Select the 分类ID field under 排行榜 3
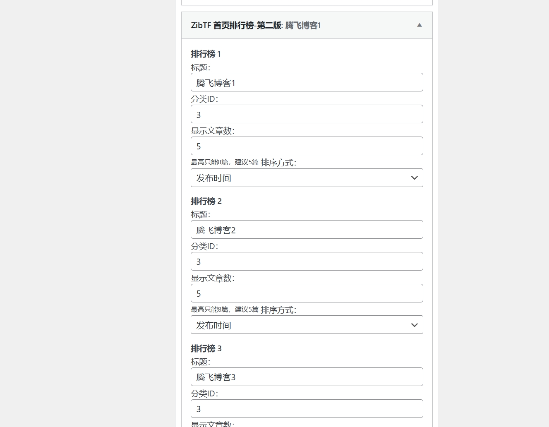The width and height of the screenshot is (549, 427). (x=307, y=408)
